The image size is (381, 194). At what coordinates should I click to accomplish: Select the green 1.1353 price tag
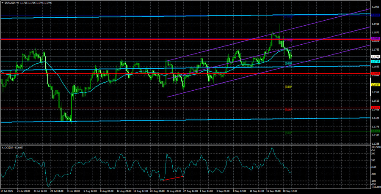[375, 132]
